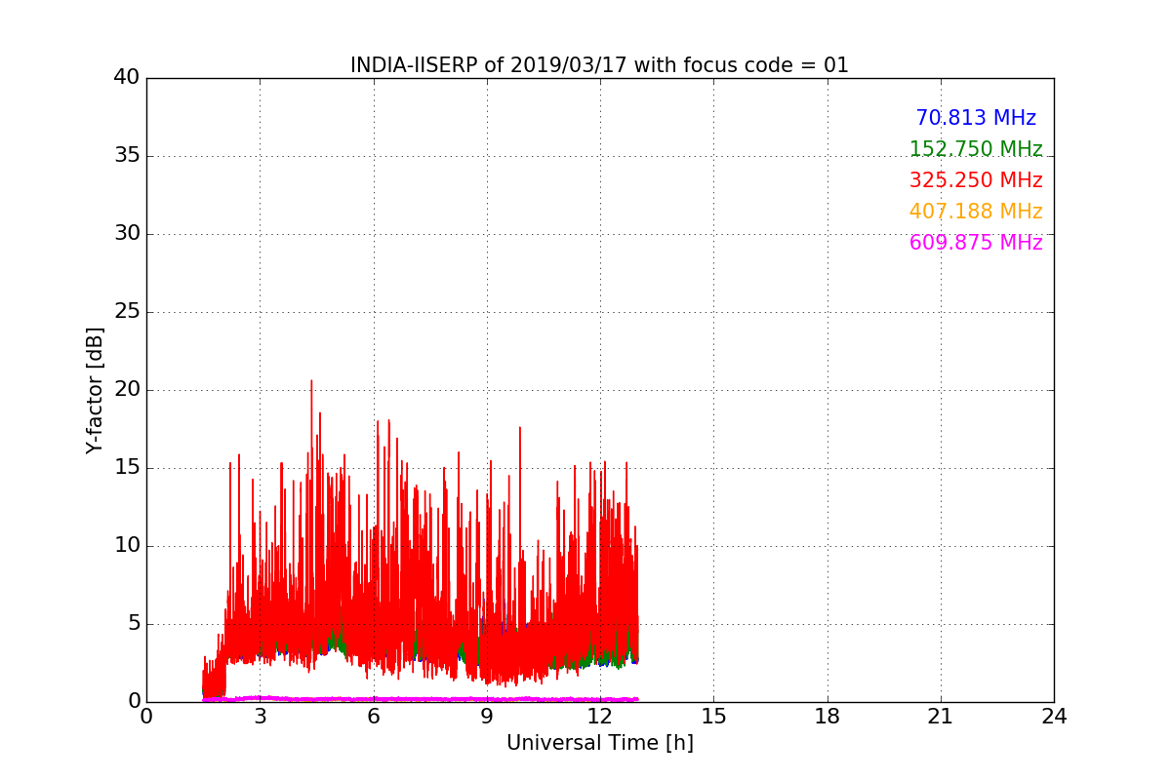Click the x-axis tick label 12
The width and height of the screenshot is (1171, 780).
(x=600, y=717)
